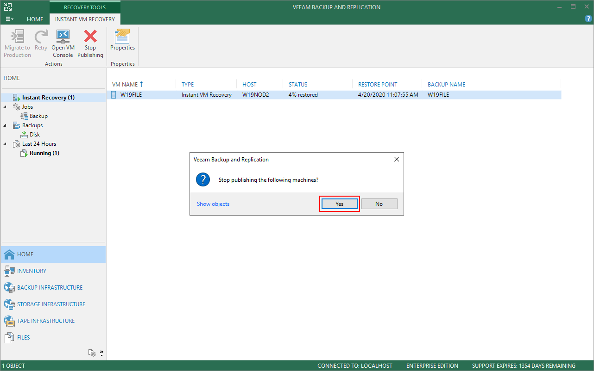Open Properties from the ribbon
Viewport: 594px width, 371px height.
click(x=122, y=40)
